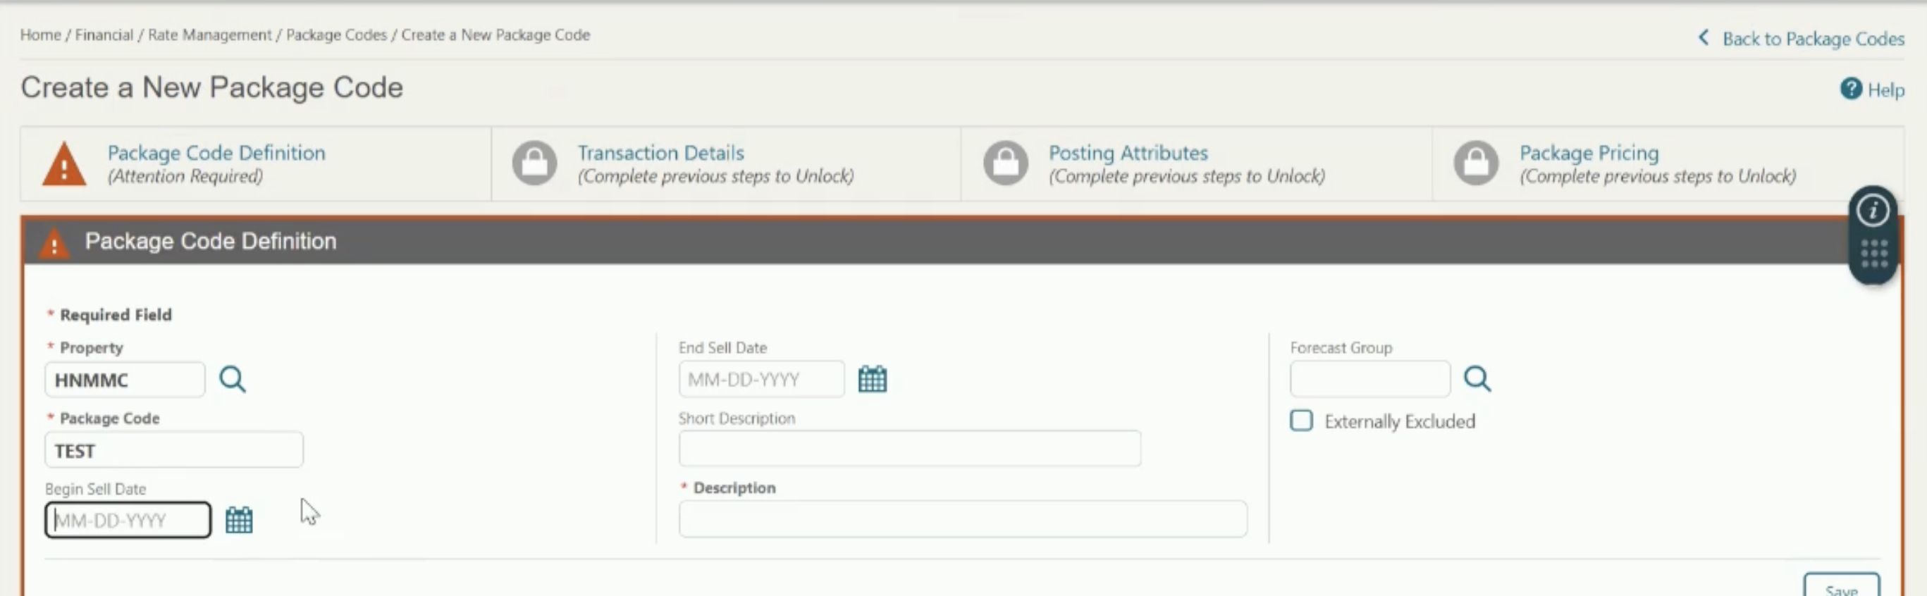Click the Package Code Definition warning triangle
The height and width of the screenshot is (596, 1927).
click(x=64, y=163)
